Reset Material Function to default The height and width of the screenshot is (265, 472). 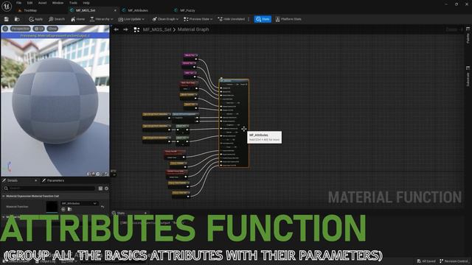103,207
